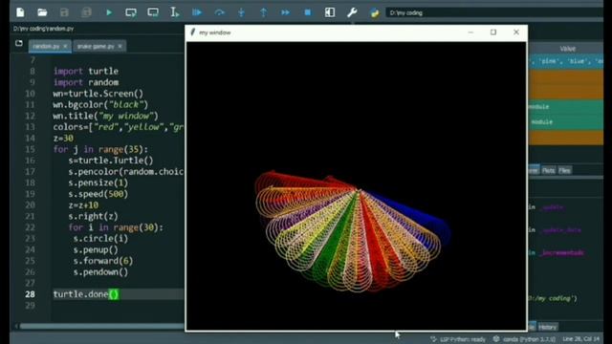
Task: Click the line 'import random' in editor
Action: (x=86, y=82)
